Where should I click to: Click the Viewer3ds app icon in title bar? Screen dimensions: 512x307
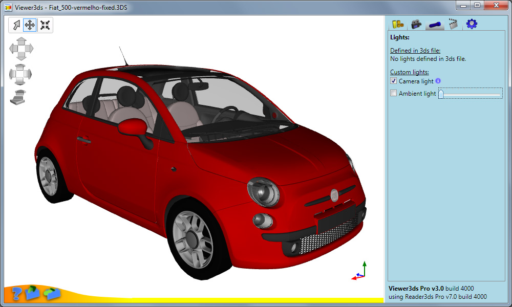coord(9,7)
